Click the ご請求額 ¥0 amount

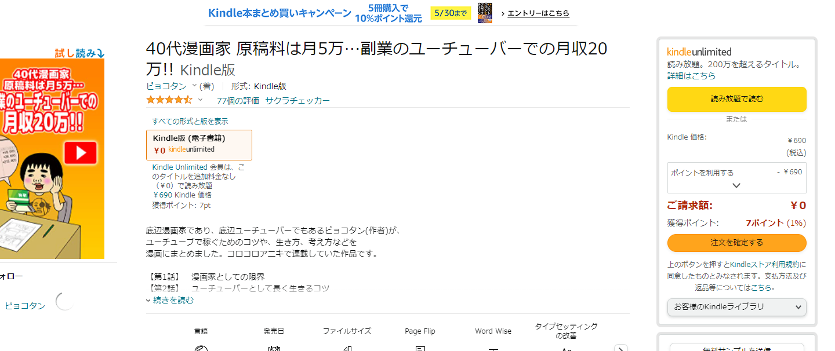point(798,206)
